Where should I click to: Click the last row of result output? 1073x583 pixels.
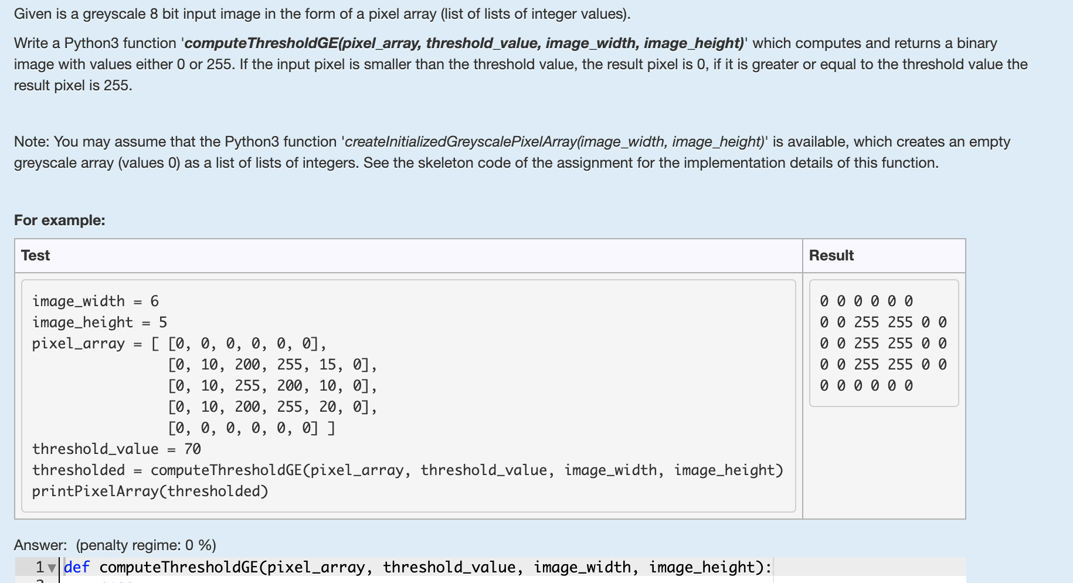pos(866,385)
